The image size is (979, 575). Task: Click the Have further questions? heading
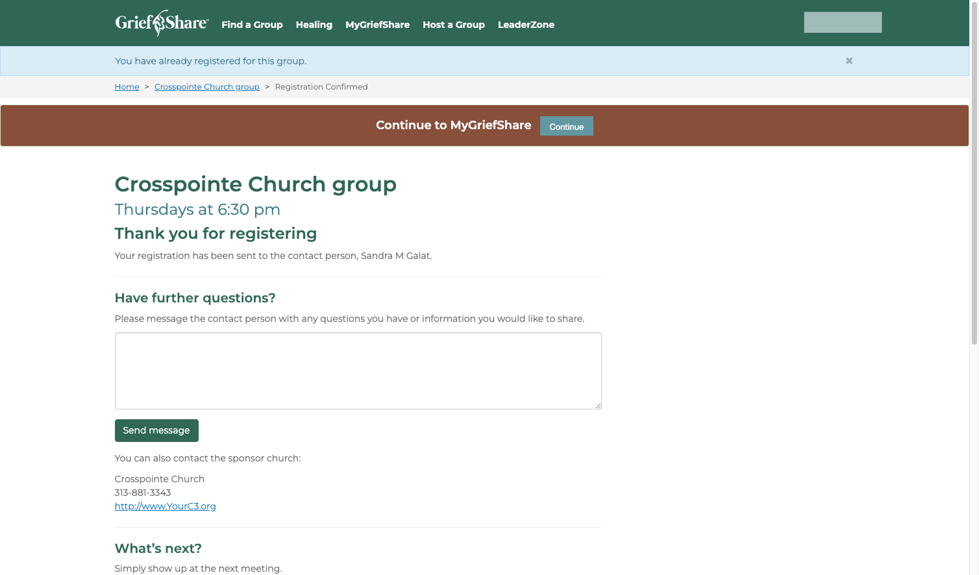pyautogui.click(x=195, y=298)
